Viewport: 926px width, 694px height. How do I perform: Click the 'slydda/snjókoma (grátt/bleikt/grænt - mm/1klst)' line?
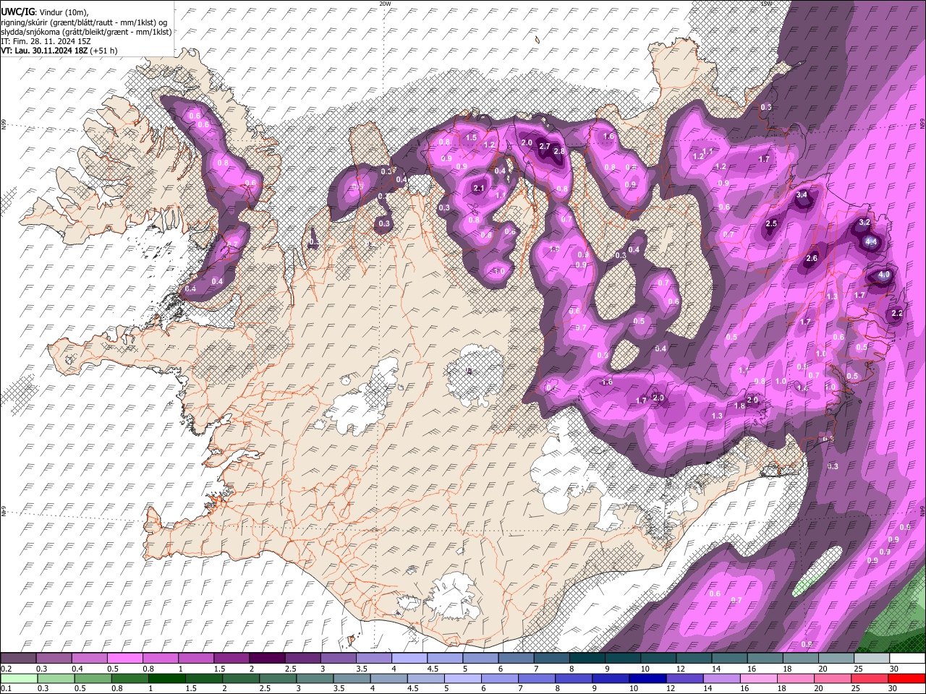87,33
